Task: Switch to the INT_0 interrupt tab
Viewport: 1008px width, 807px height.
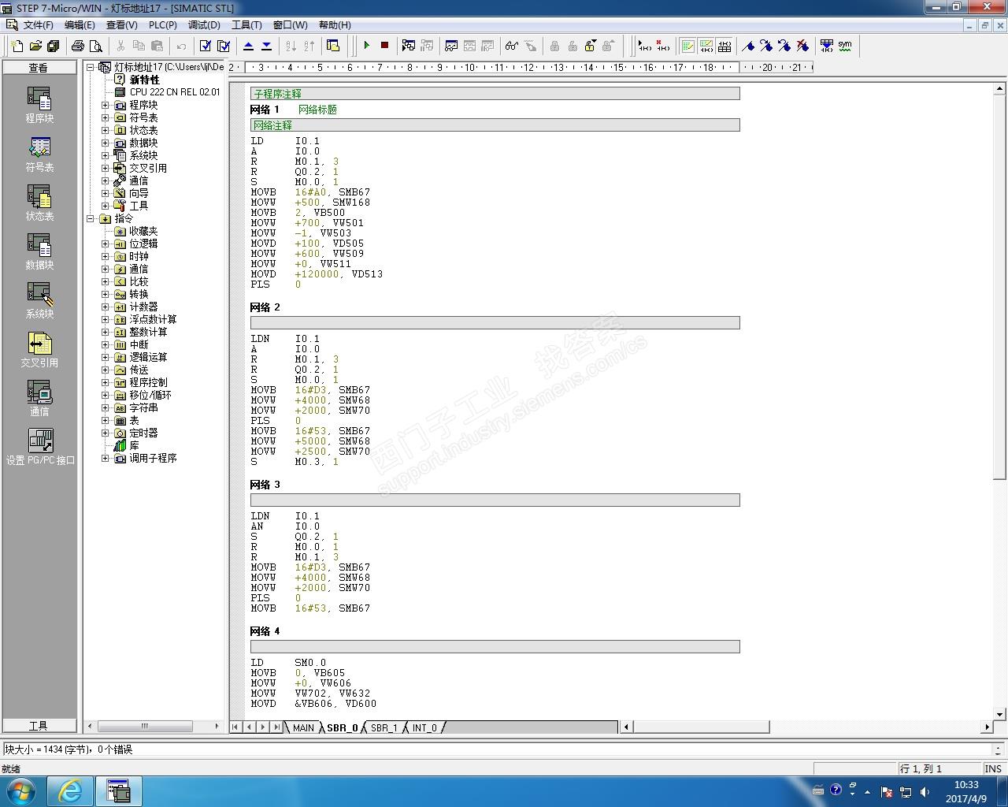Action: (x=424, y=727)
